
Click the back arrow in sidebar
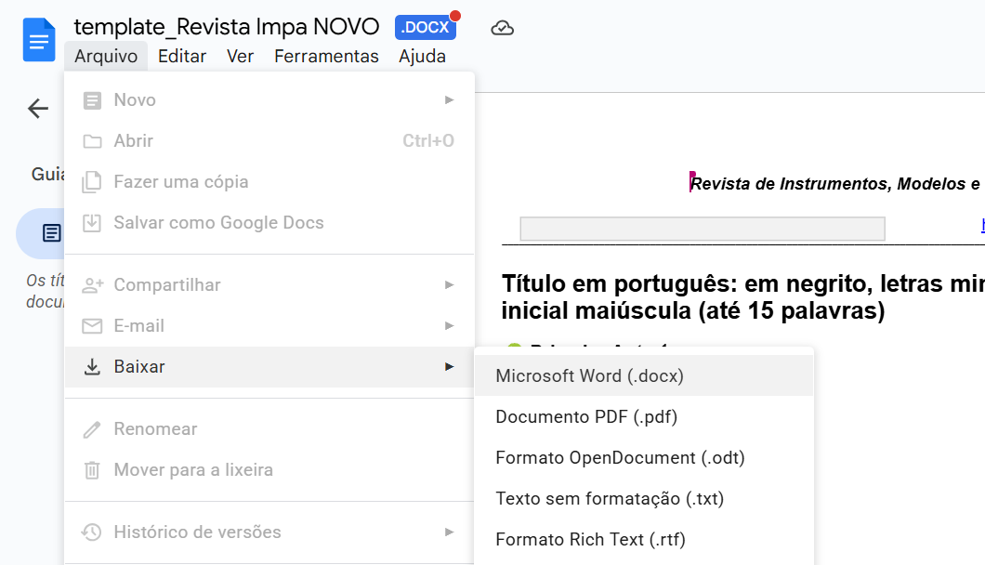(x=38, y=109)
